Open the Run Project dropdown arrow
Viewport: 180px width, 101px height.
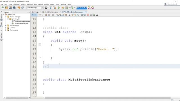61,8
